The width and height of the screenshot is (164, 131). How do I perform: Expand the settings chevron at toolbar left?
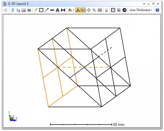[x=5, y=10]
